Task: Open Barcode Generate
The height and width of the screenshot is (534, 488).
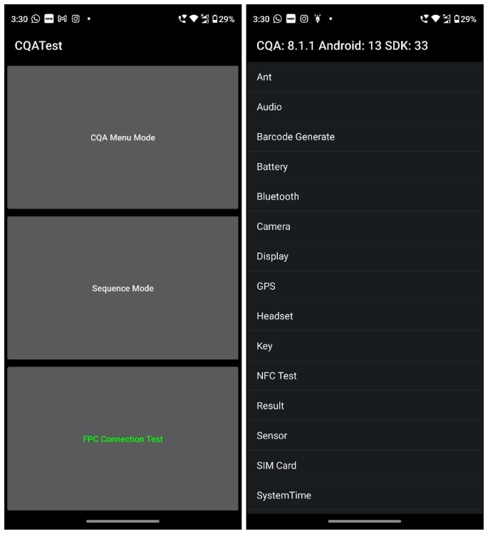Action: [365, 137]
